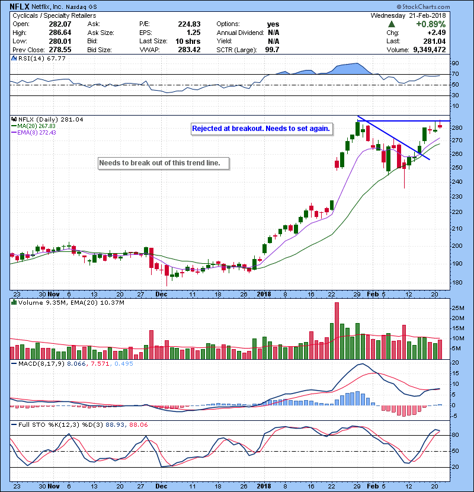Click the SCTR (Large) value 99.7
The image size is (474, 492).
pos(272,50)
